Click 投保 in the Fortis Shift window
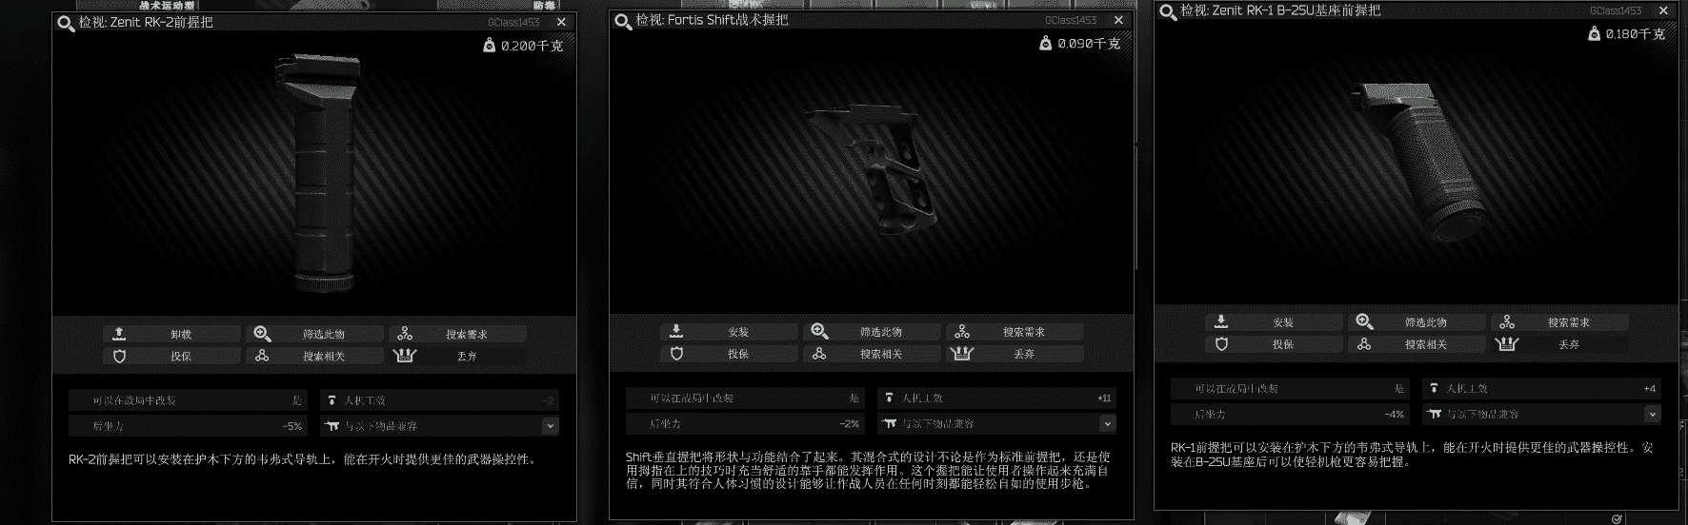Screen dimensions: 1688x525 point(729,353)
